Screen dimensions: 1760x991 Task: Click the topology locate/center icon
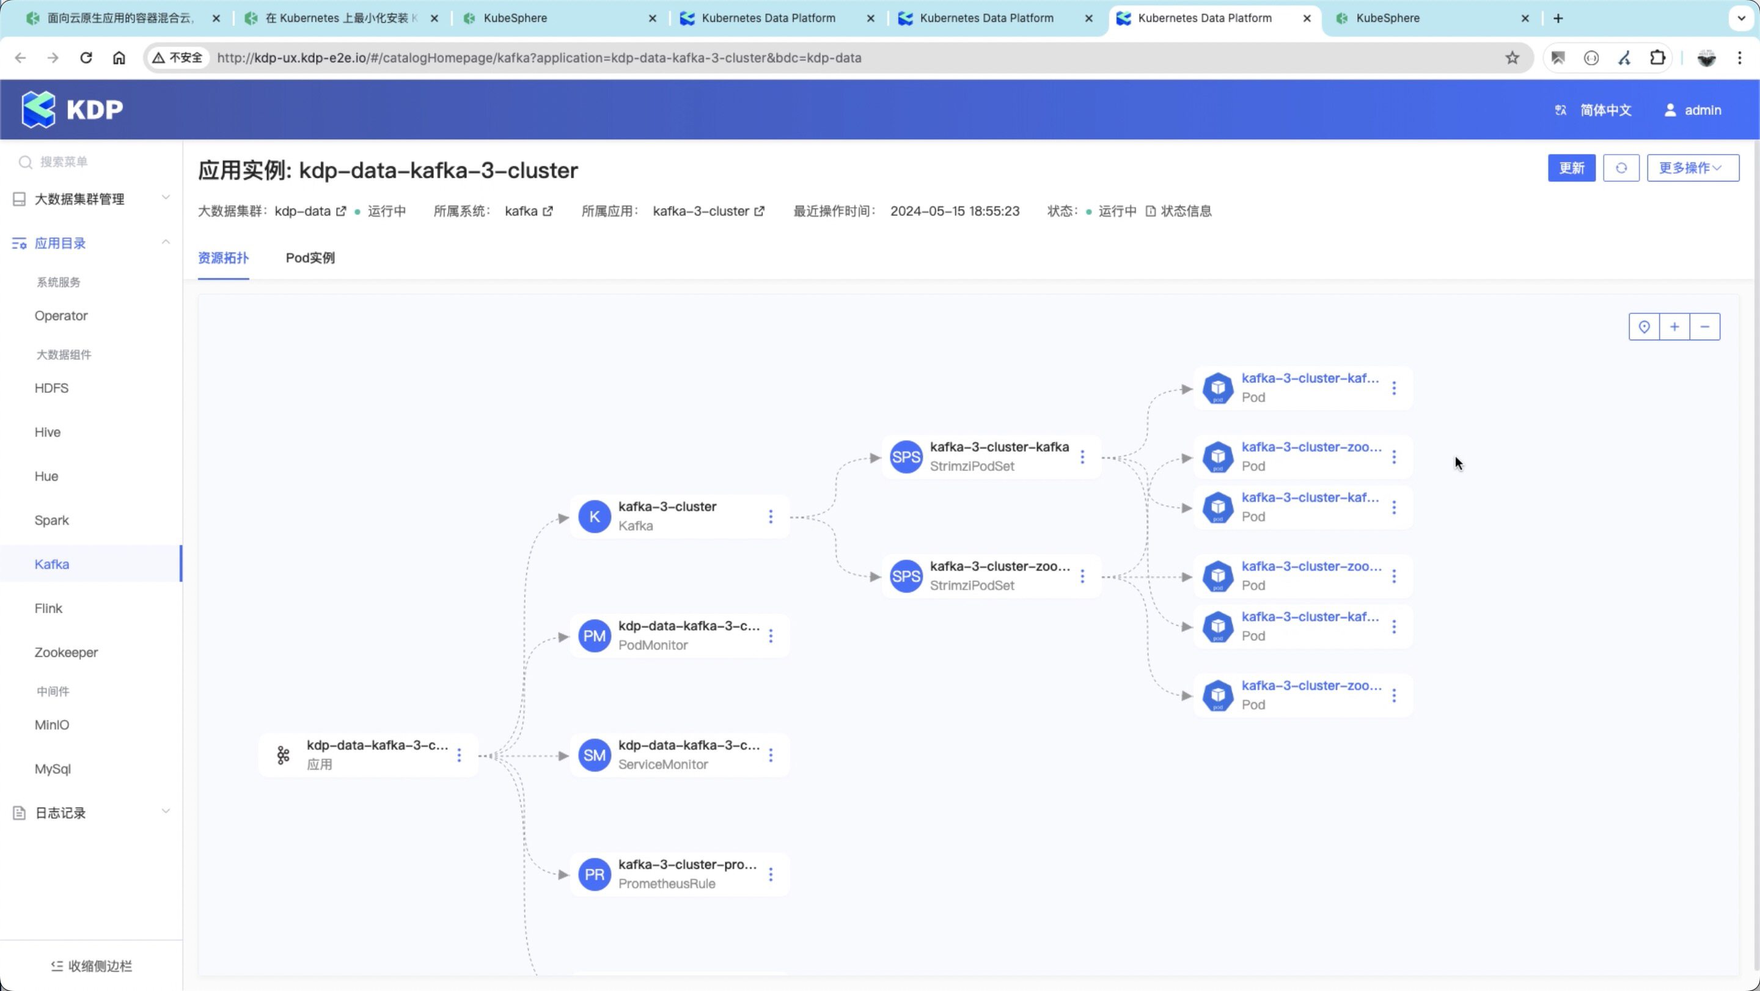[x=1644, y=326]
